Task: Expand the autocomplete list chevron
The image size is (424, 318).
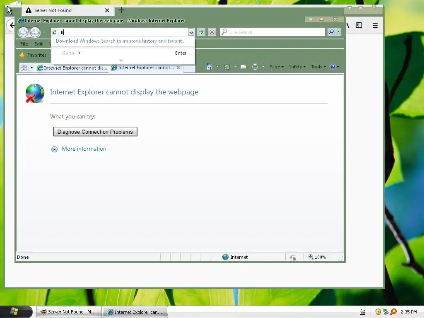Action: click(121, 60)
